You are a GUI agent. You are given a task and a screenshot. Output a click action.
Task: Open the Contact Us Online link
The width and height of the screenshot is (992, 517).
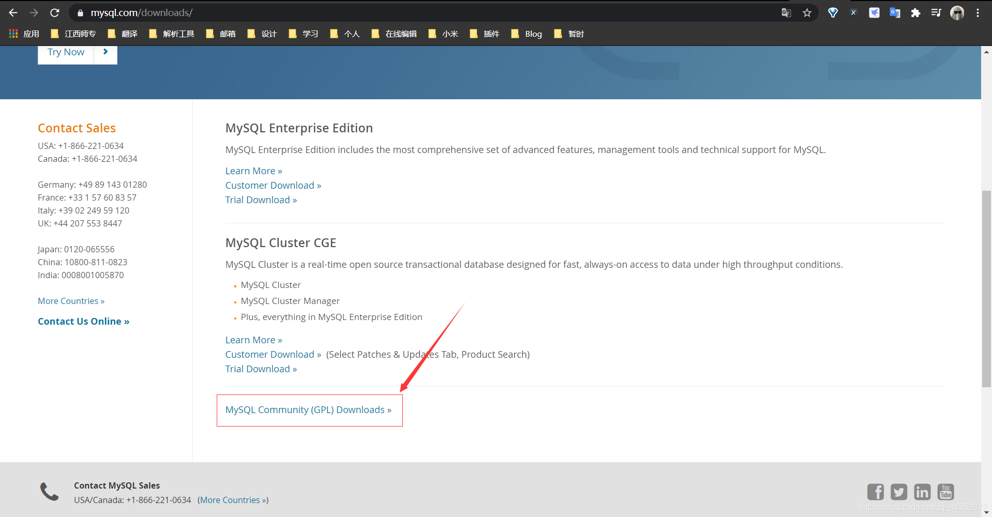point(83,322)
